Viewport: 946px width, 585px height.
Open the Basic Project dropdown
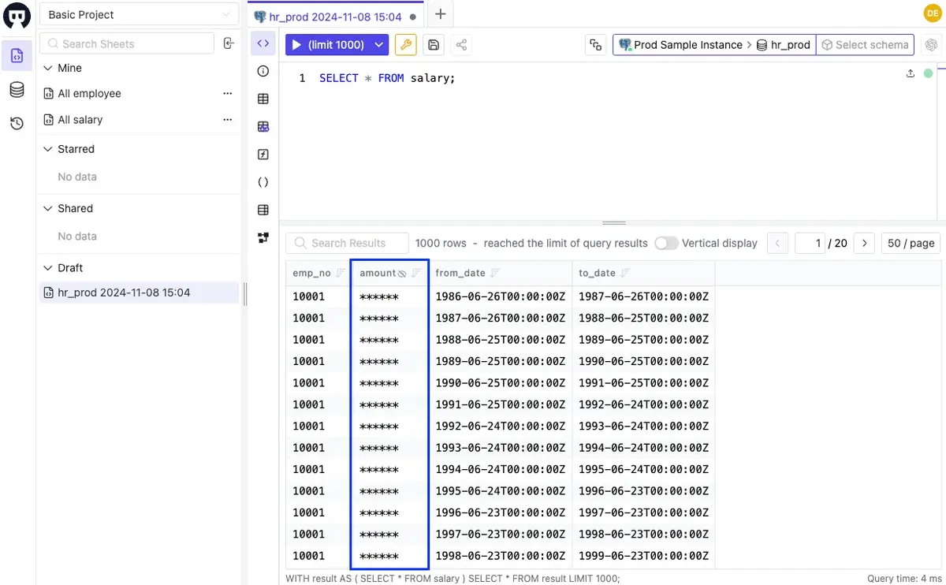(139, 15)
